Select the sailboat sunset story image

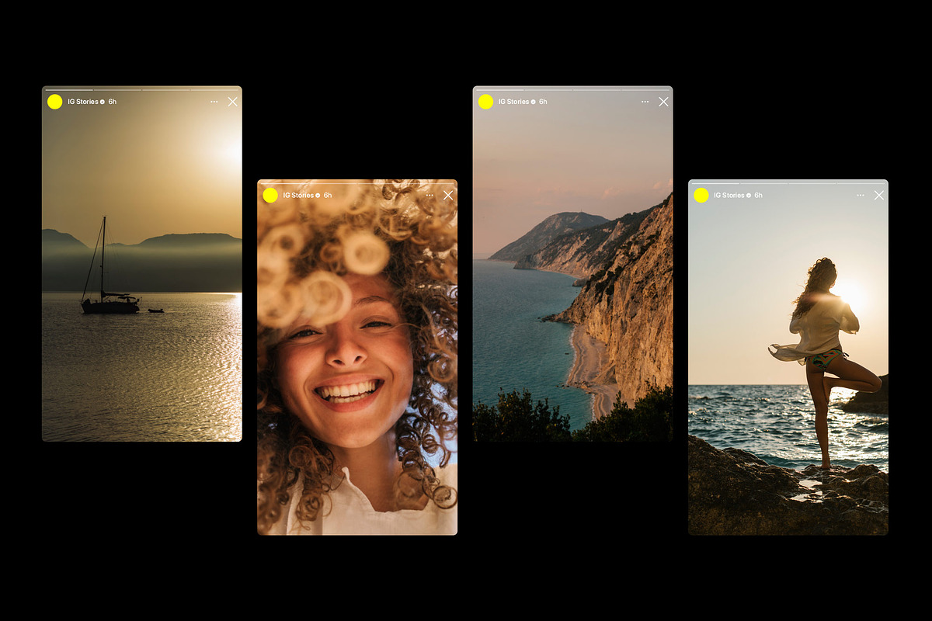pos(142,264)
